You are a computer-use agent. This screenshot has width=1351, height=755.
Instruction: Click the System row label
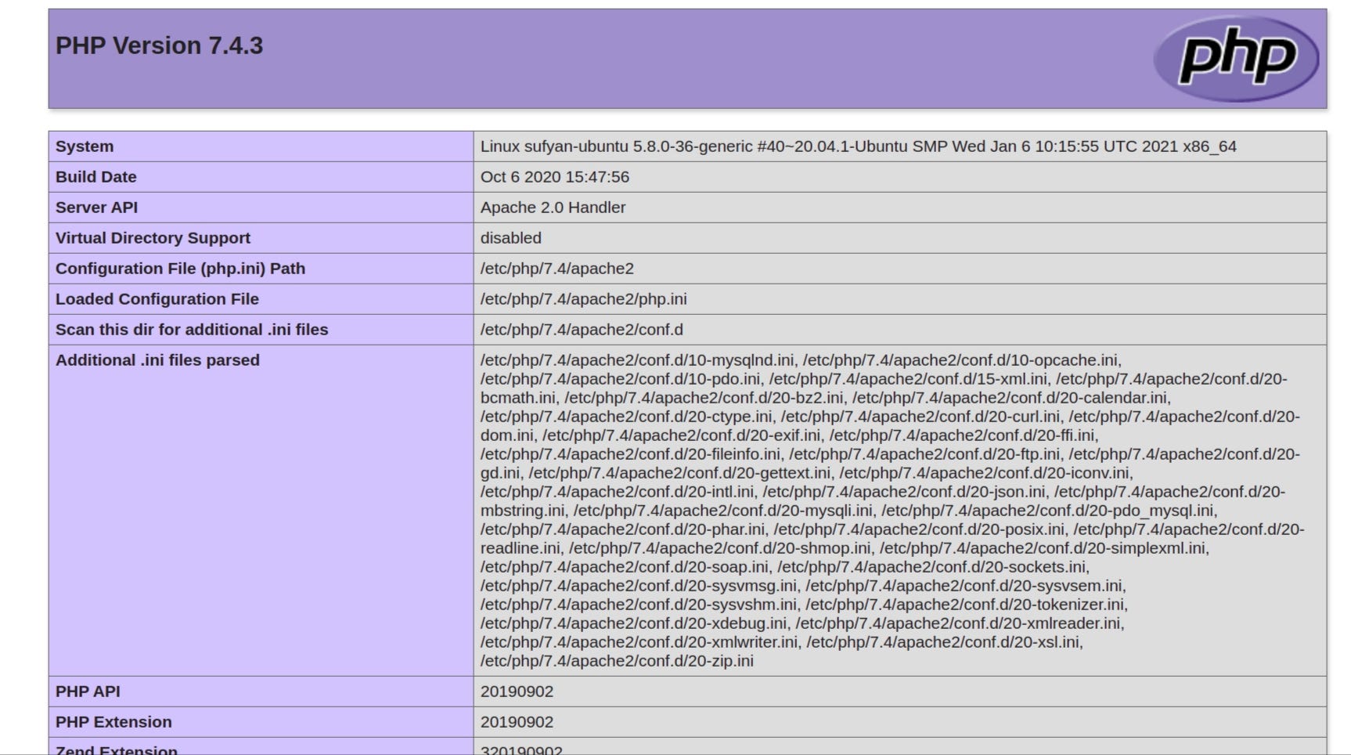[85, 146]
